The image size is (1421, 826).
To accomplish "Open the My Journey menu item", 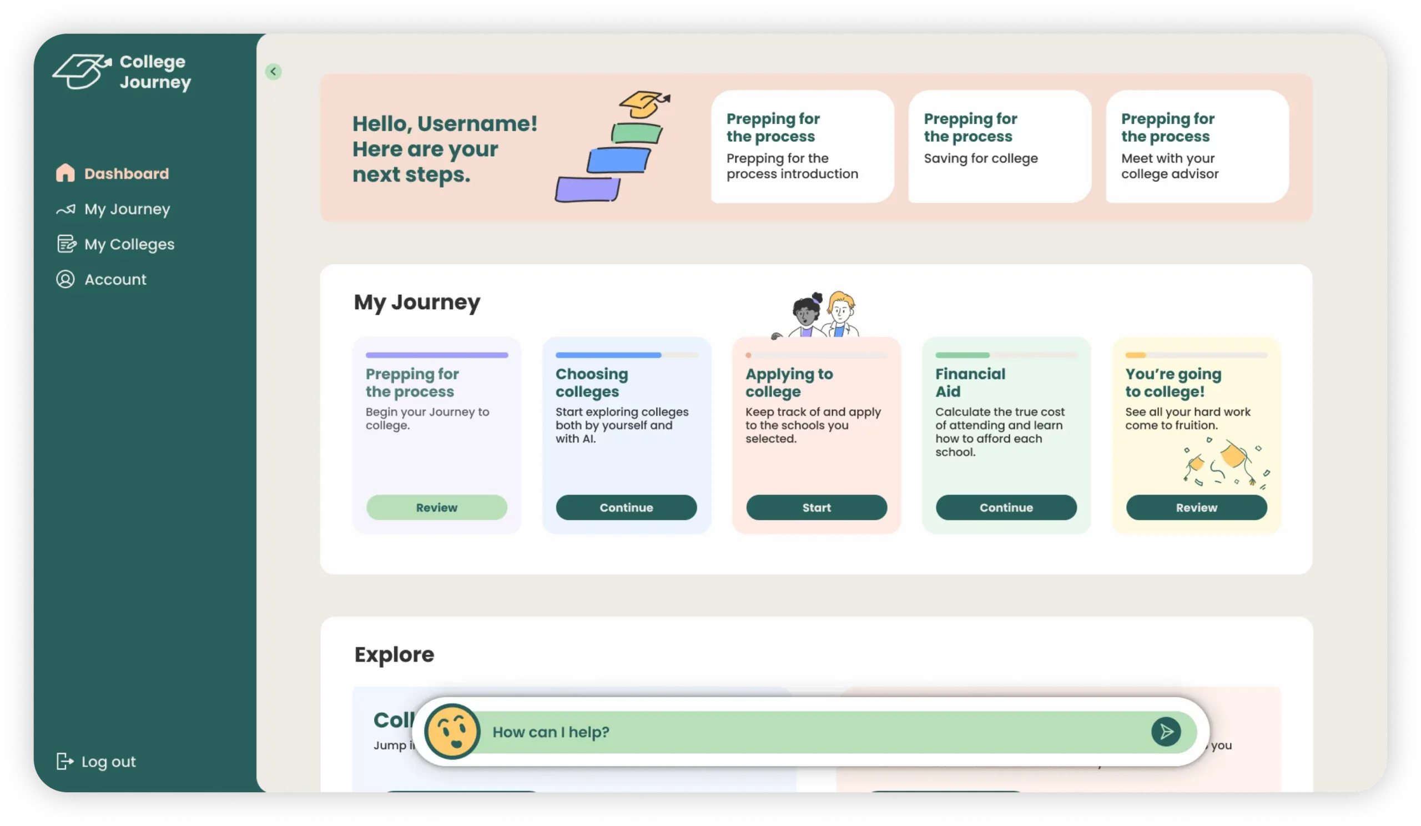I will (127, 209).
